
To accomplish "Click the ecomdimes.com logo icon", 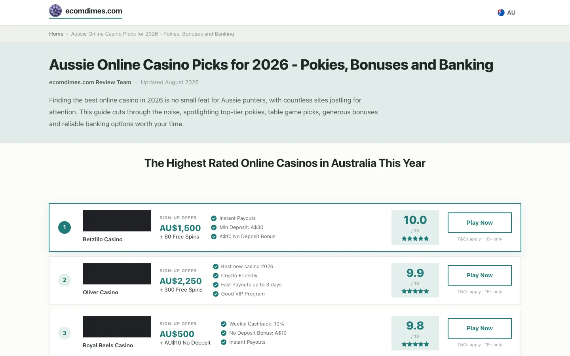I will 55,11.
